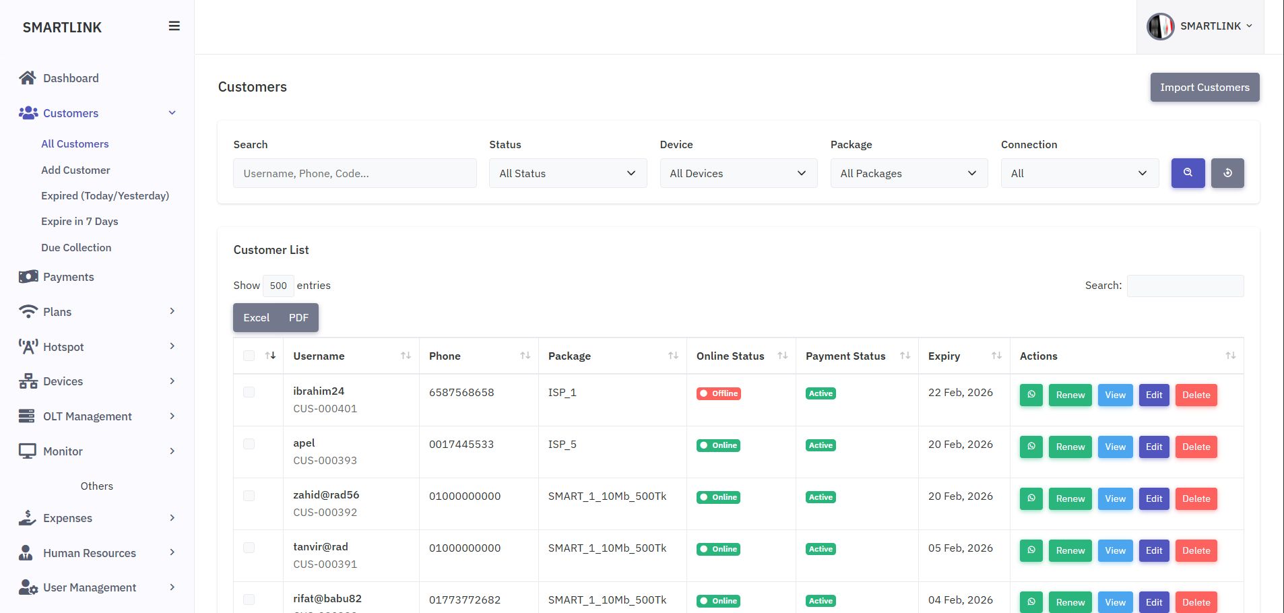1284x613 pixels.
Task: Click the Import Customers button
Action: pos(1204,88)
